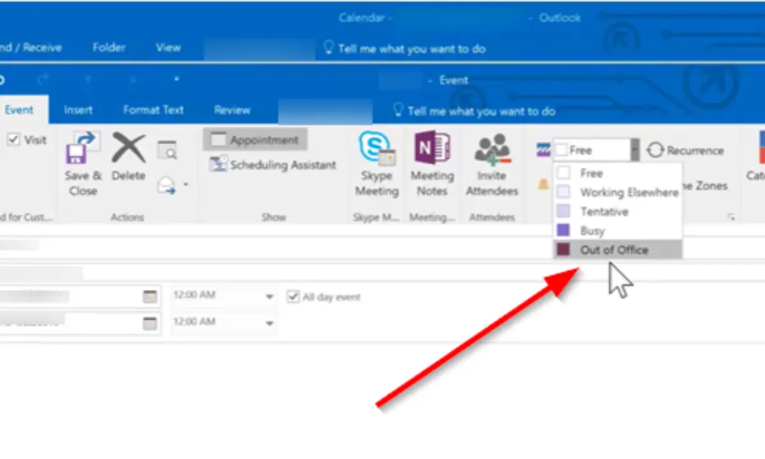765x459 pixels.
Task: Open Folder tab in Outlook Calendar window
Action: click(x=108, y=48)
